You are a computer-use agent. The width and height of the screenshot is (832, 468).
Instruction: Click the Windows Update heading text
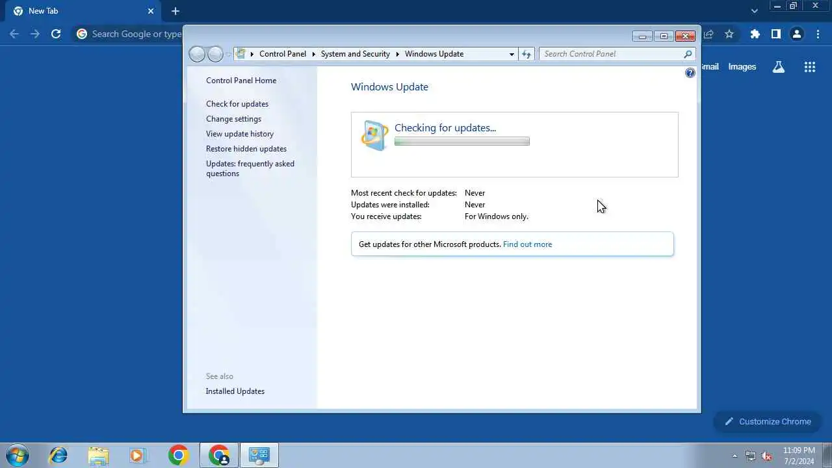(x=389, y=87)
